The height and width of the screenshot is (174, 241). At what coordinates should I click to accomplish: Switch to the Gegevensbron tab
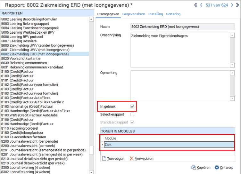pos(134,14)
